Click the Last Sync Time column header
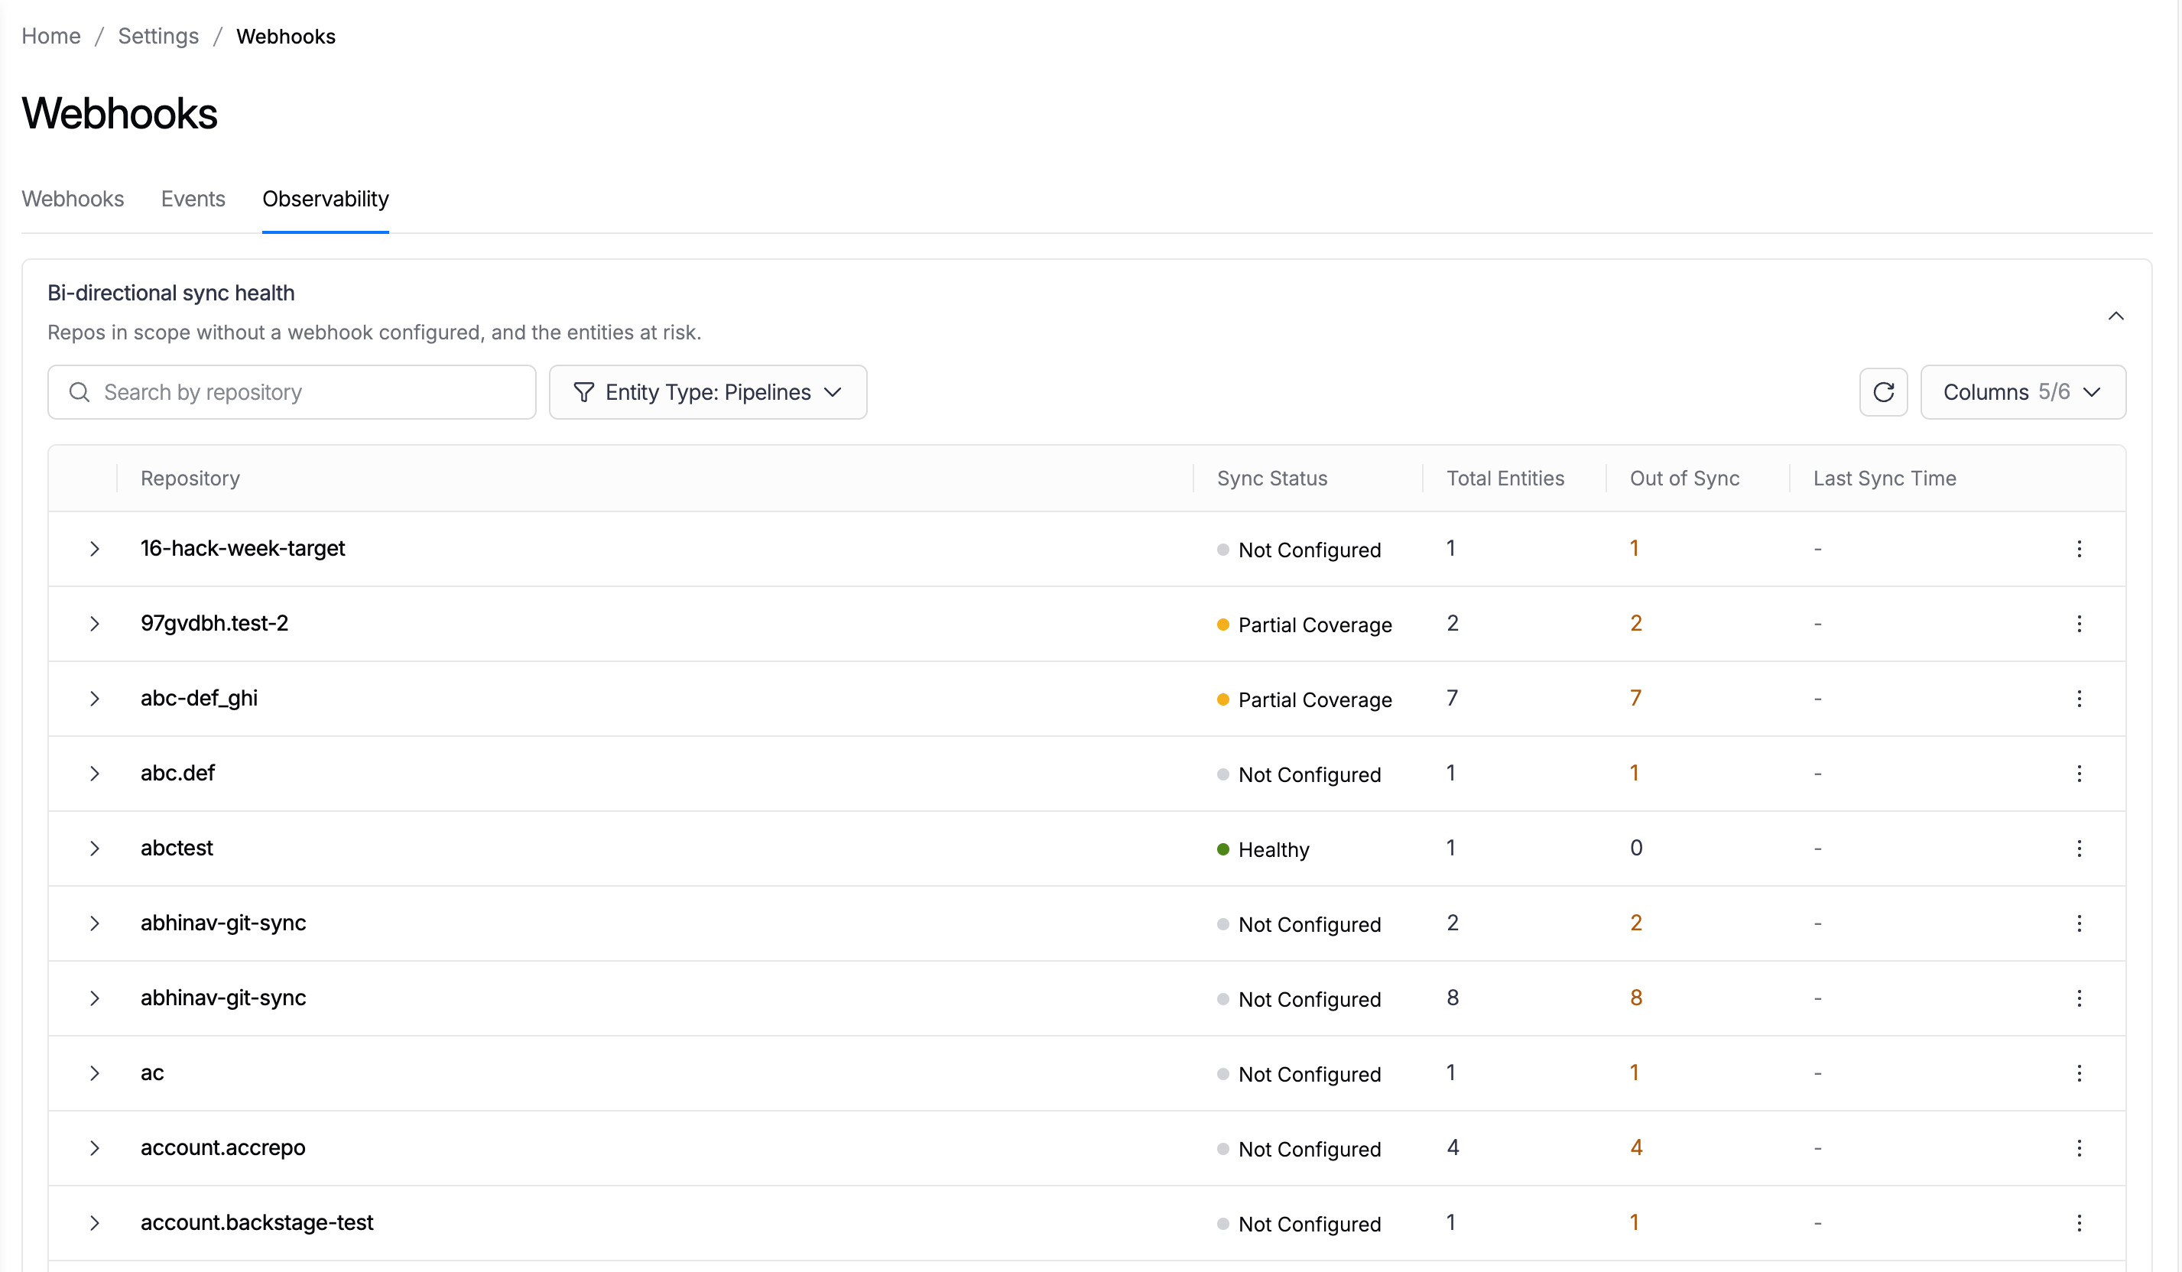Viewport: 2182px width, 1272px height. pos(1884,479)
